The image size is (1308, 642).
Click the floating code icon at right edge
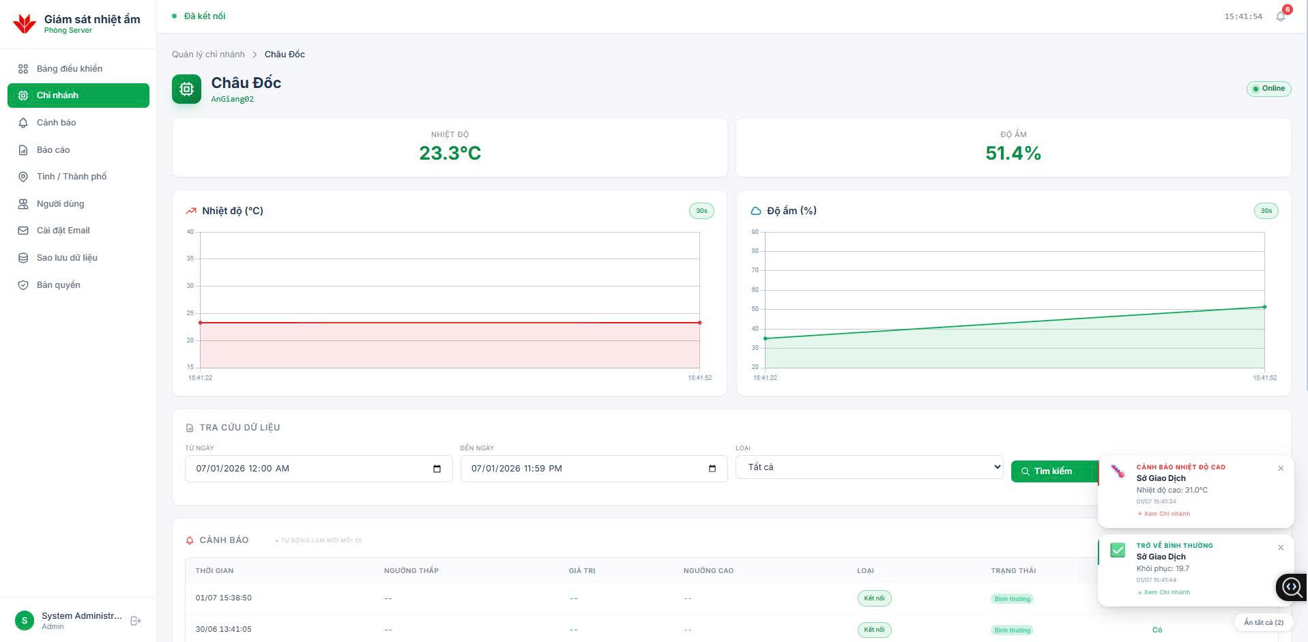pos(1292,586)
